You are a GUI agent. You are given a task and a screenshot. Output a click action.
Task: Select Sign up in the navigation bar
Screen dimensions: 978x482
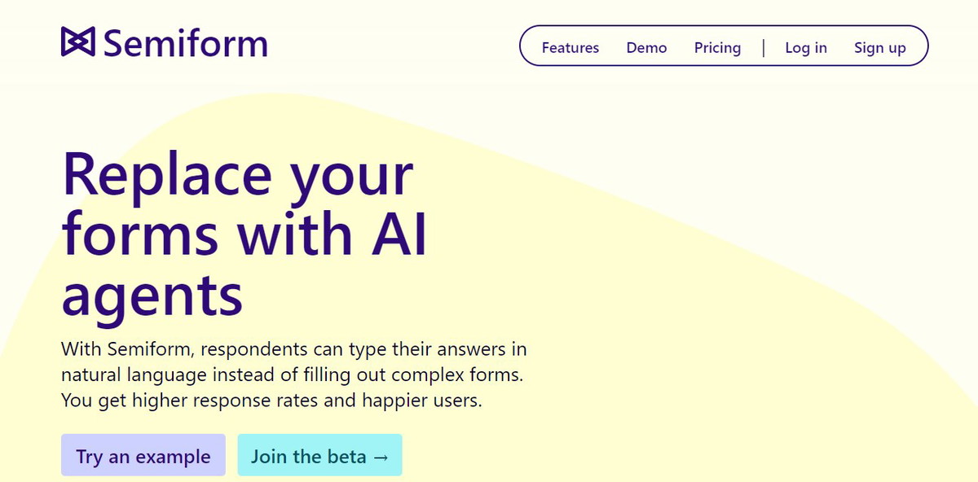(x=880, y=48)
